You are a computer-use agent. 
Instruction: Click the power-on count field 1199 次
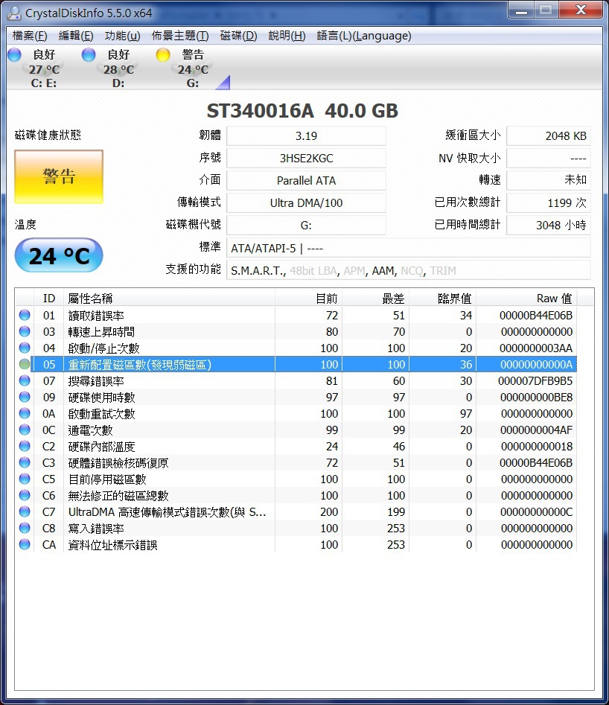tap(549, 202)
